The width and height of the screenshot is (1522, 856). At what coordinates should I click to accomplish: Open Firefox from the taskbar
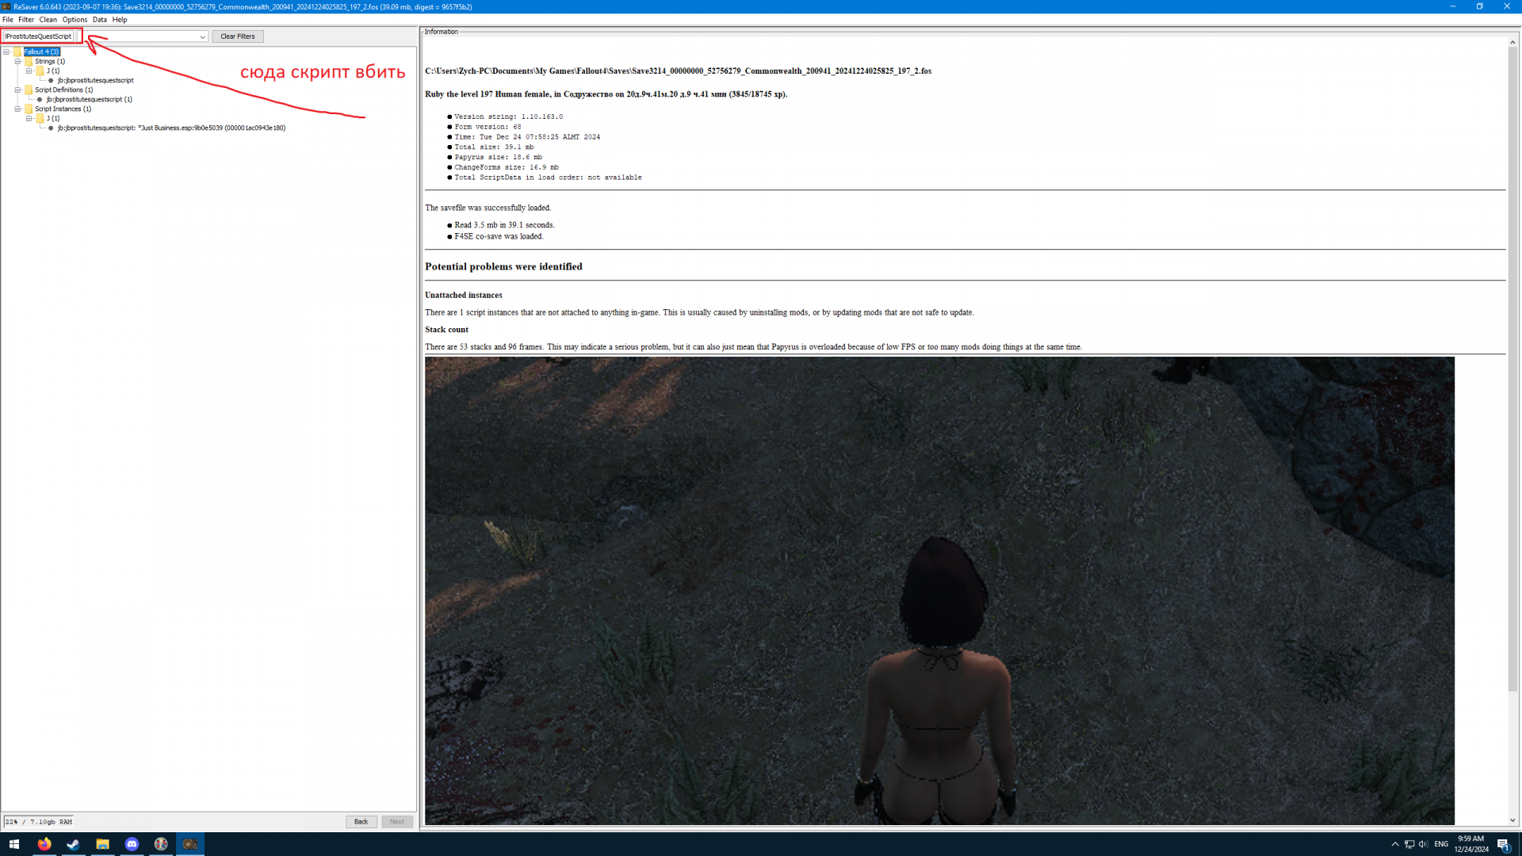[x=44, y=844]
